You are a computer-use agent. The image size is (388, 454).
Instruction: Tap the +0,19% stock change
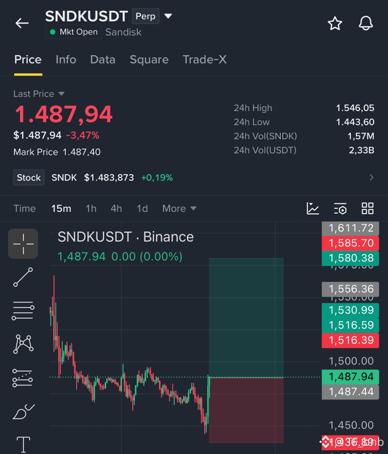pos(157,178)
